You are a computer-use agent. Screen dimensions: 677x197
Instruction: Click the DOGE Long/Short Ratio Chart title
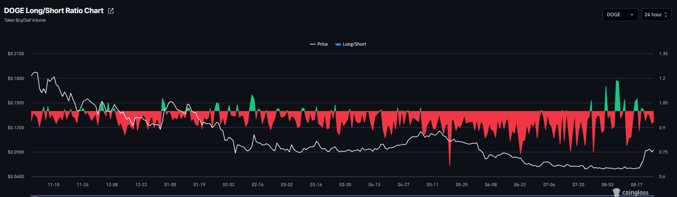[54, 10]
